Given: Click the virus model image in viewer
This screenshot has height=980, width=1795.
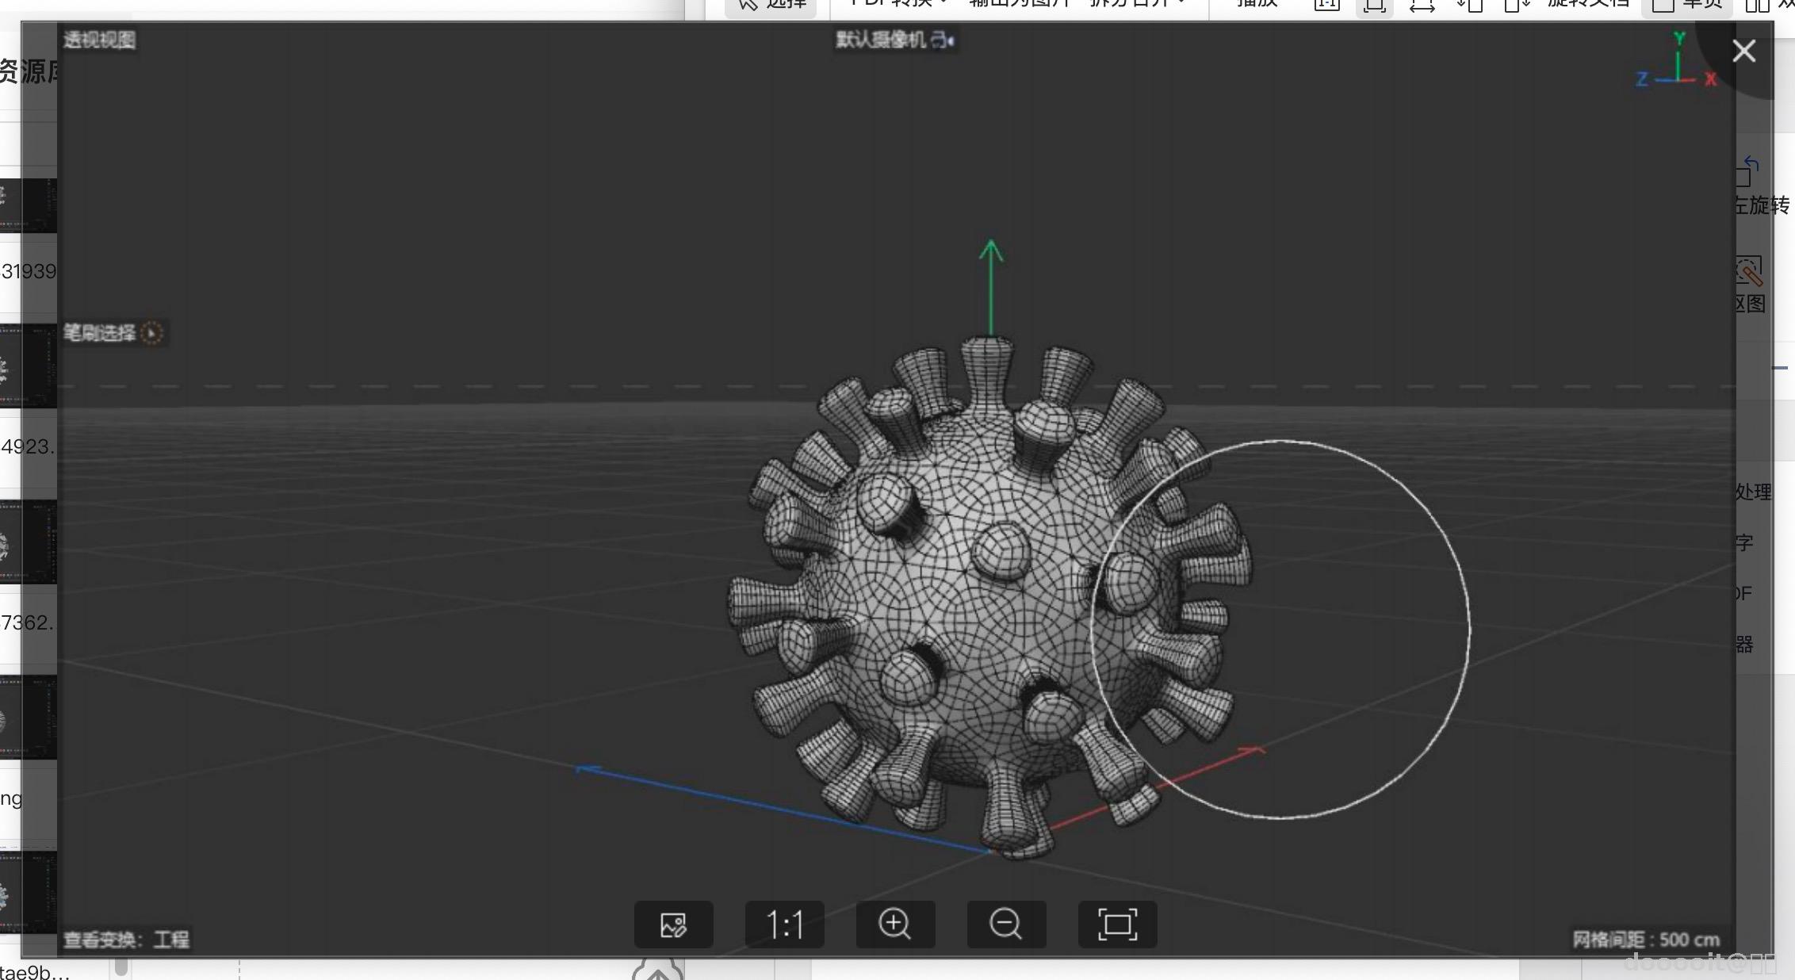Looking at the screenshot, I should tap(991, 595).
